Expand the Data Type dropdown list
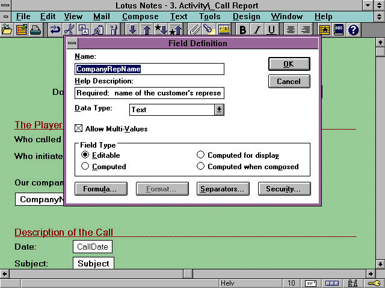The image size is (385, 288). 219,109
